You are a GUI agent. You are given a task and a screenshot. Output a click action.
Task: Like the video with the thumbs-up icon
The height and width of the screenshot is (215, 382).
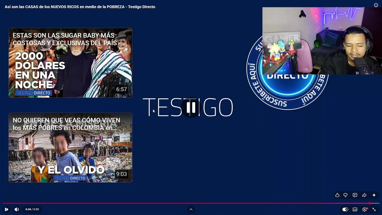(337, 195)
